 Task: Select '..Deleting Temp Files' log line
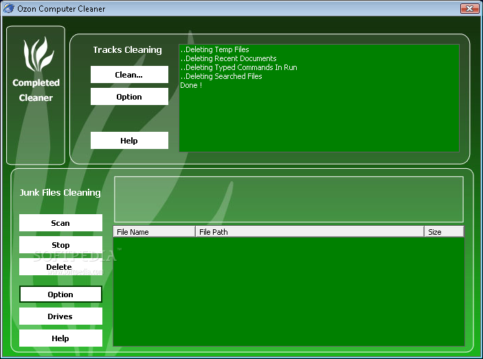coord(214,49)
